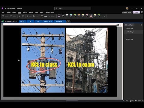Open the Practice_Set_1 section tab
Screen dimensions: 144x108
pyautogui.click(x=48, y=21)
